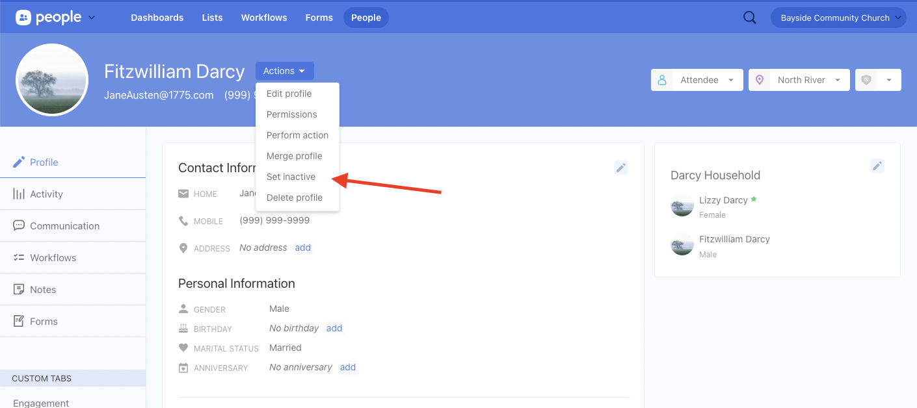Click the People app logo icon
Viewport: 917px width, 408px height.
tap(23, 18)
